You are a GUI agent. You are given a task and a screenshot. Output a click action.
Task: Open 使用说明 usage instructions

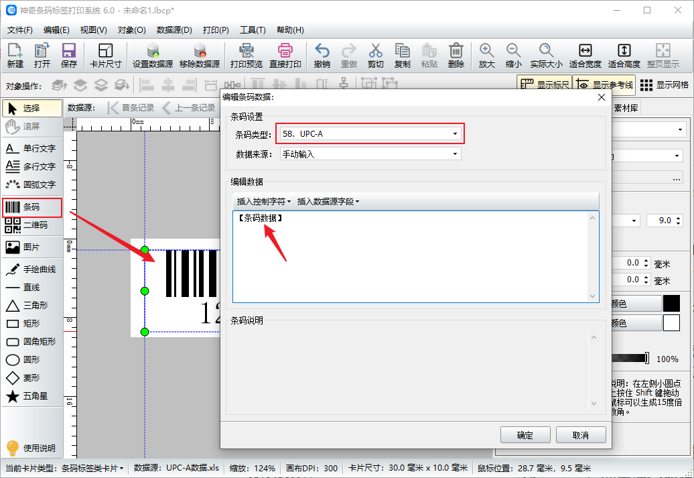pyautogui.click(x=32, y=448)
